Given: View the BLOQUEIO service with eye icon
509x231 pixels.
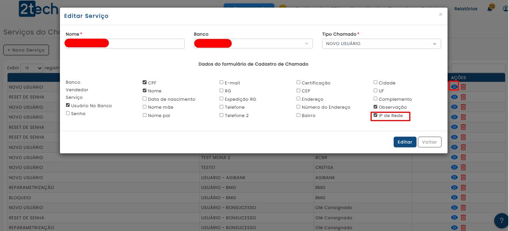Looking at the screenshot, I should [454, 198].
